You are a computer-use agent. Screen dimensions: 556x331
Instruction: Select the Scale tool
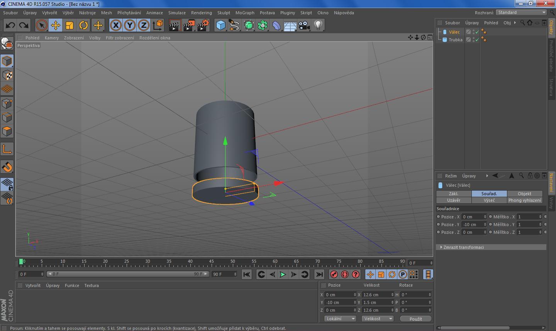point(69,25)
